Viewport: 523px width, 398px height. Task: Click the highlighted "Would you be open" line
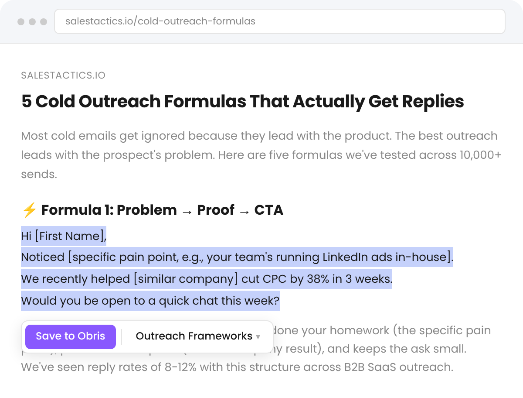click(x=150, y=301)
